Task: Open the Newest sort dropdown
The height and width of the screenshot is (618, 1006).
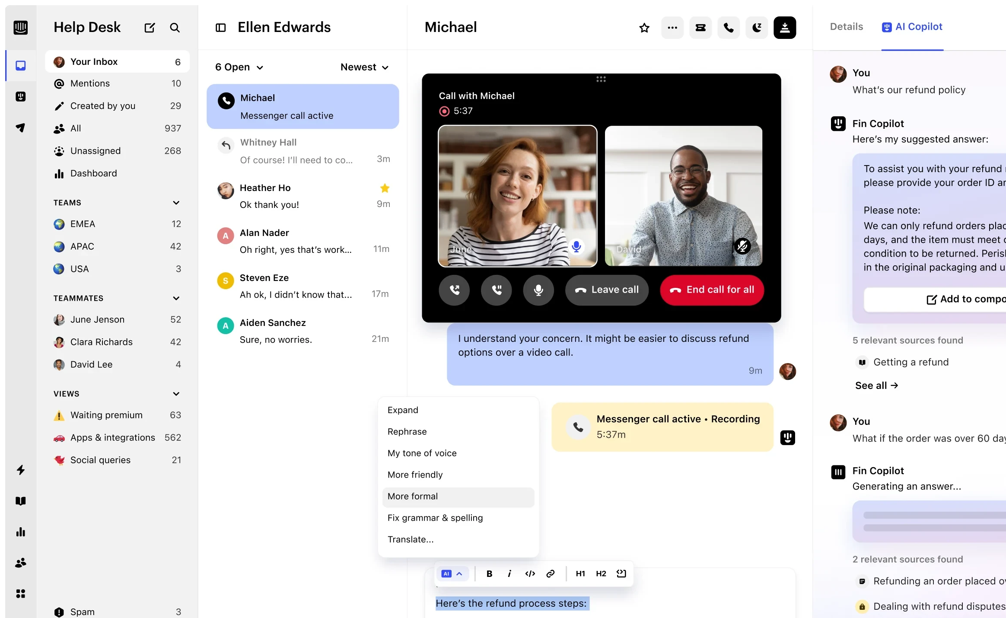Action: pos(364,67)
